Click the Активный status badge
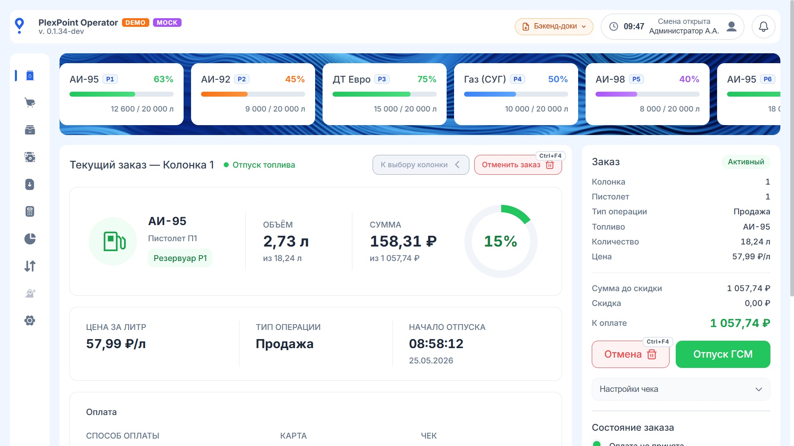 click(746, 162)
